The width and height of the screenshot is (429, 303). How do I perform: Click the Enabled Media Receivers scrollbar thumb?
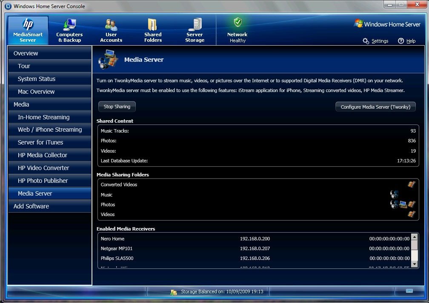pyautogui.click(x=414, y=245)
